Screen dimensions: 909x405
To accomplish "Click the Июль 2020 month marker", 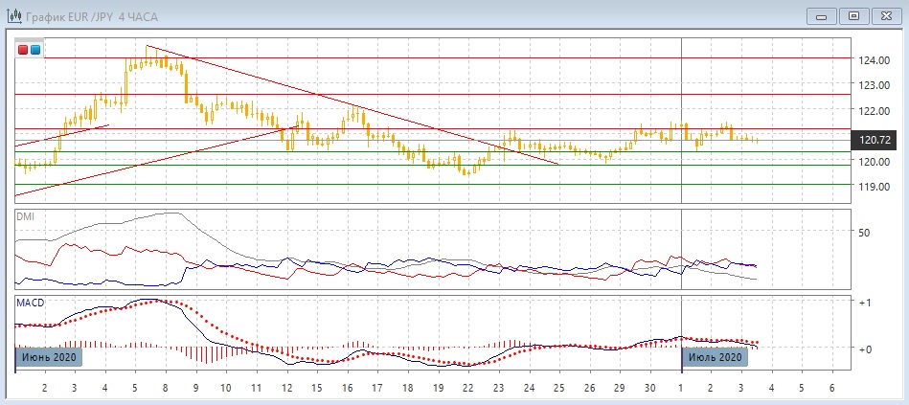I will pos(714,357).
